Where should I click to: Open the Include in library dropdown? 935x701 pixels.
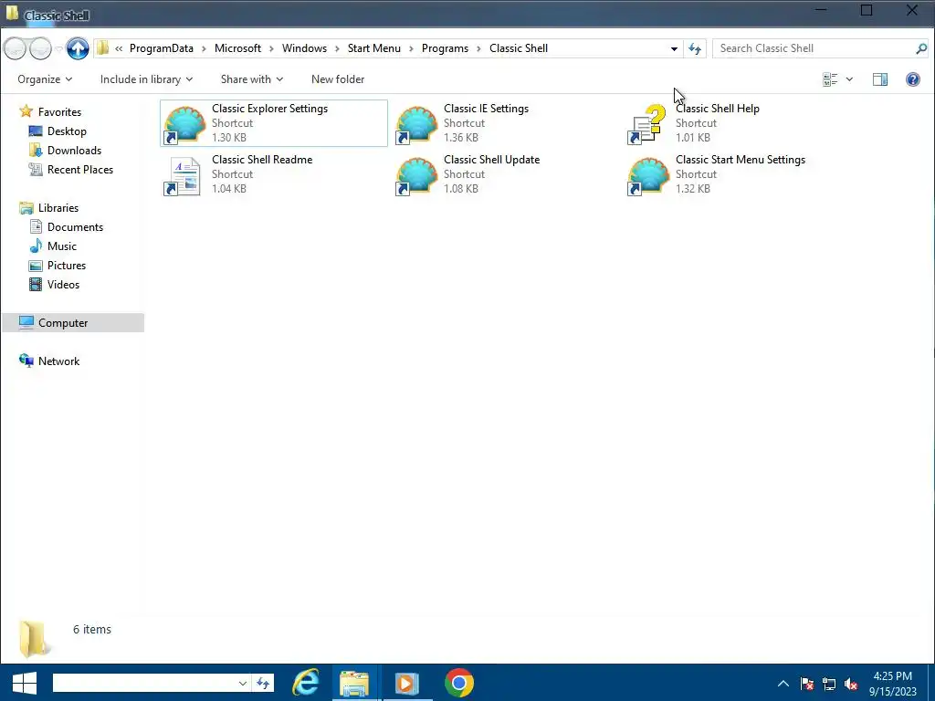(x=146, y=79)
